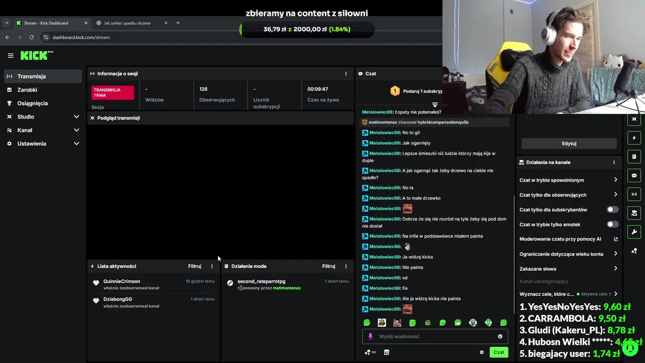The width and height of the screenshot is (645, 363).
Task: Open chat settings gear icon
Action: [x=481, y=352]
